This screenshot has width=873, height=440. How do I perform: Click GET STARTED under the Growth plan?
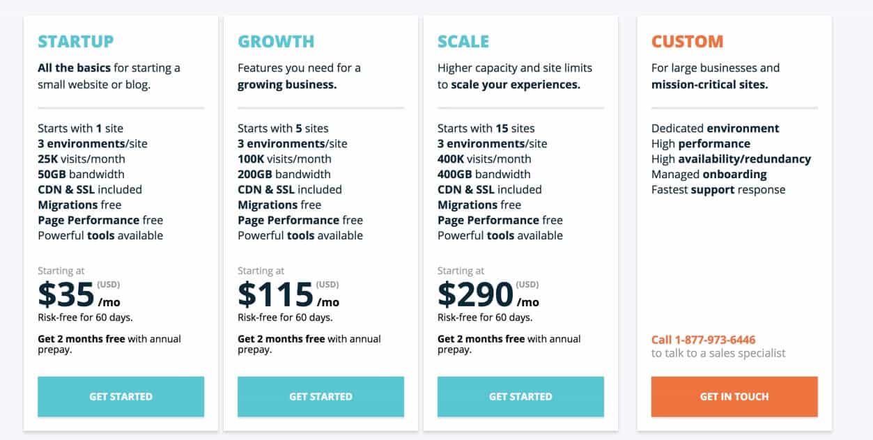[x=320, y=396]
